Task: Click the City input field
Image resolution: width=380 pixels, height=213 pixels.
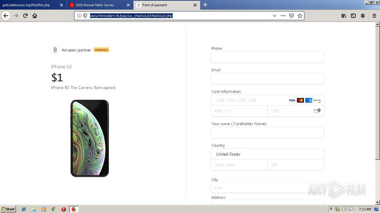Action: [268, 188]
